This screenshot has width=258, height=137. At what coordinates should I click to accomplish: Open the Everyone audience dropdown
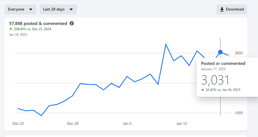tap(20, 9)
